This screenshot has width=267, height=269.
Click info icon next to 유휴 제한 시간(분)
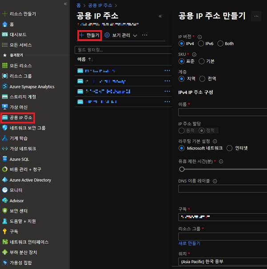tap(221, 161)
